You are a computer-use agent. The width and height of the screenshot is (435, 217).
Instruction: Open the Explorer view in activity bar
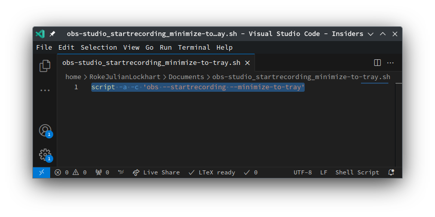click(45, 66)
